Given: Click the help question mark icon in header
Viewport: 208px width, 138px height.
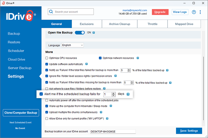Looking at the screenshot, I should point(194,12).
